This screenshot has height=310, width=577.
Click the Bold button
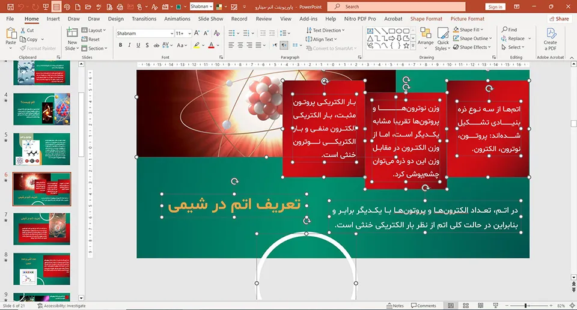[120, 45]
